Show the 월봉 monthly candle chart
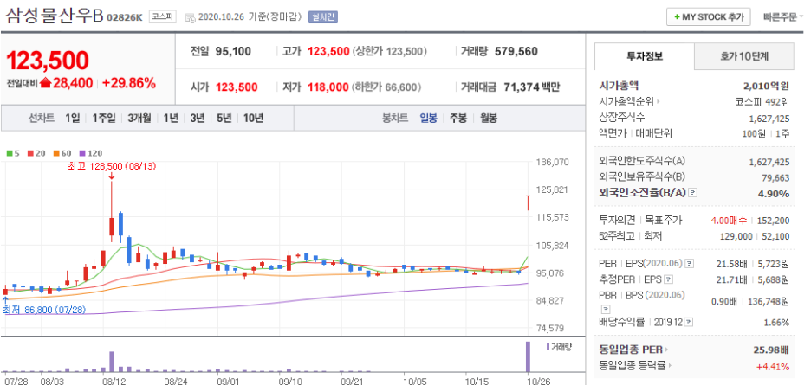The height and width of the screenshot is (385, 811). pyautogui.click(x=489, y=119)
